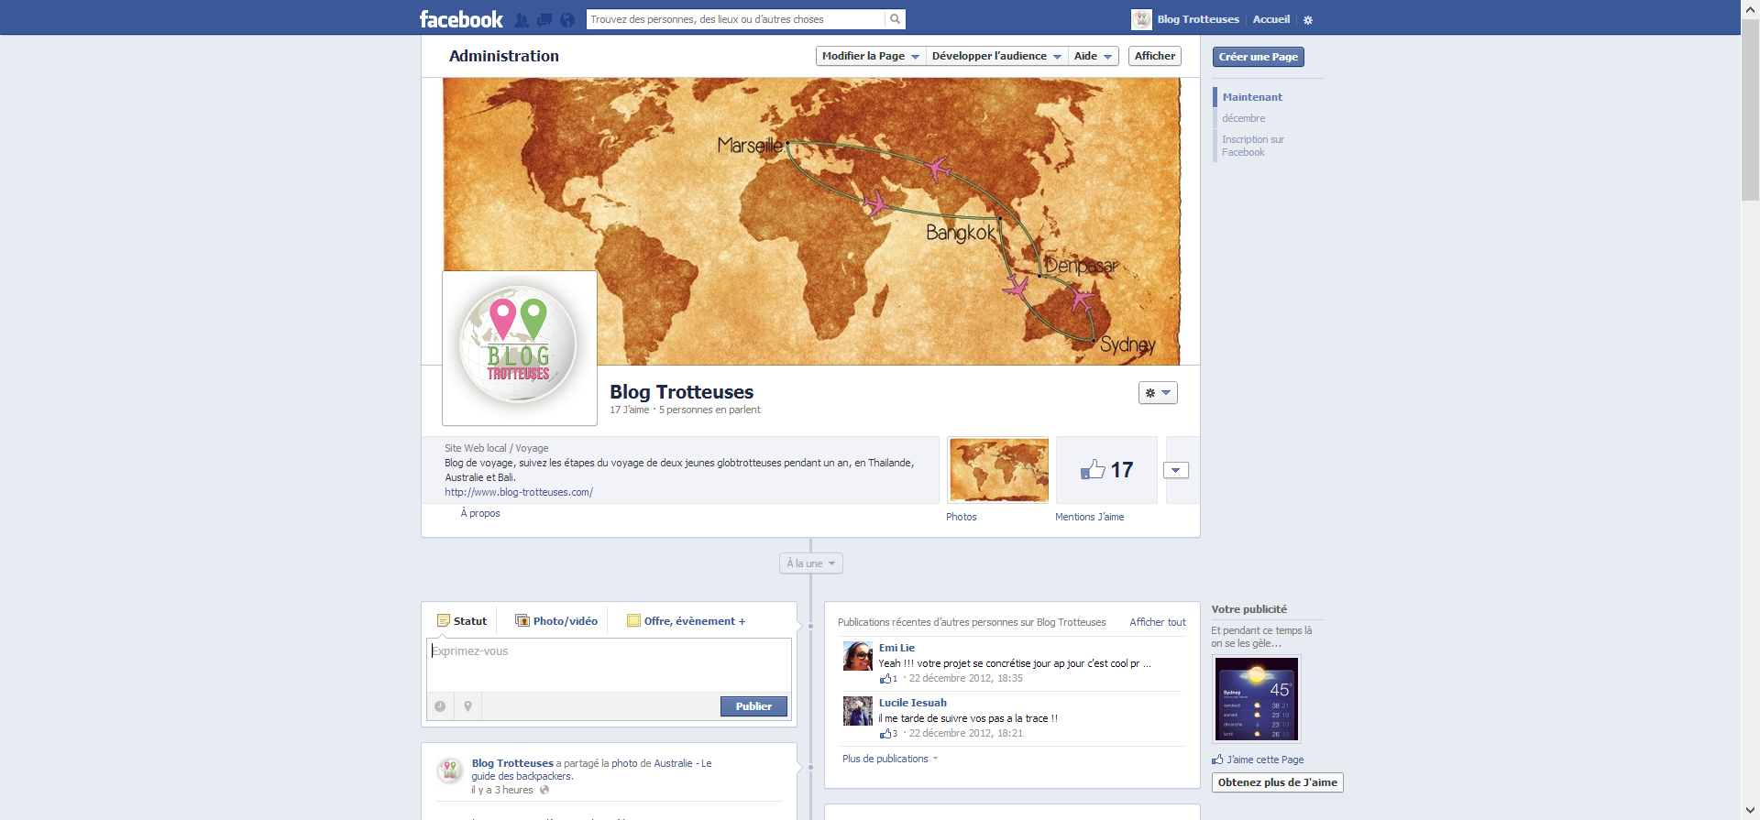Click the Afficher button
1760x820 pixels.
click(x=1154, y=56)
